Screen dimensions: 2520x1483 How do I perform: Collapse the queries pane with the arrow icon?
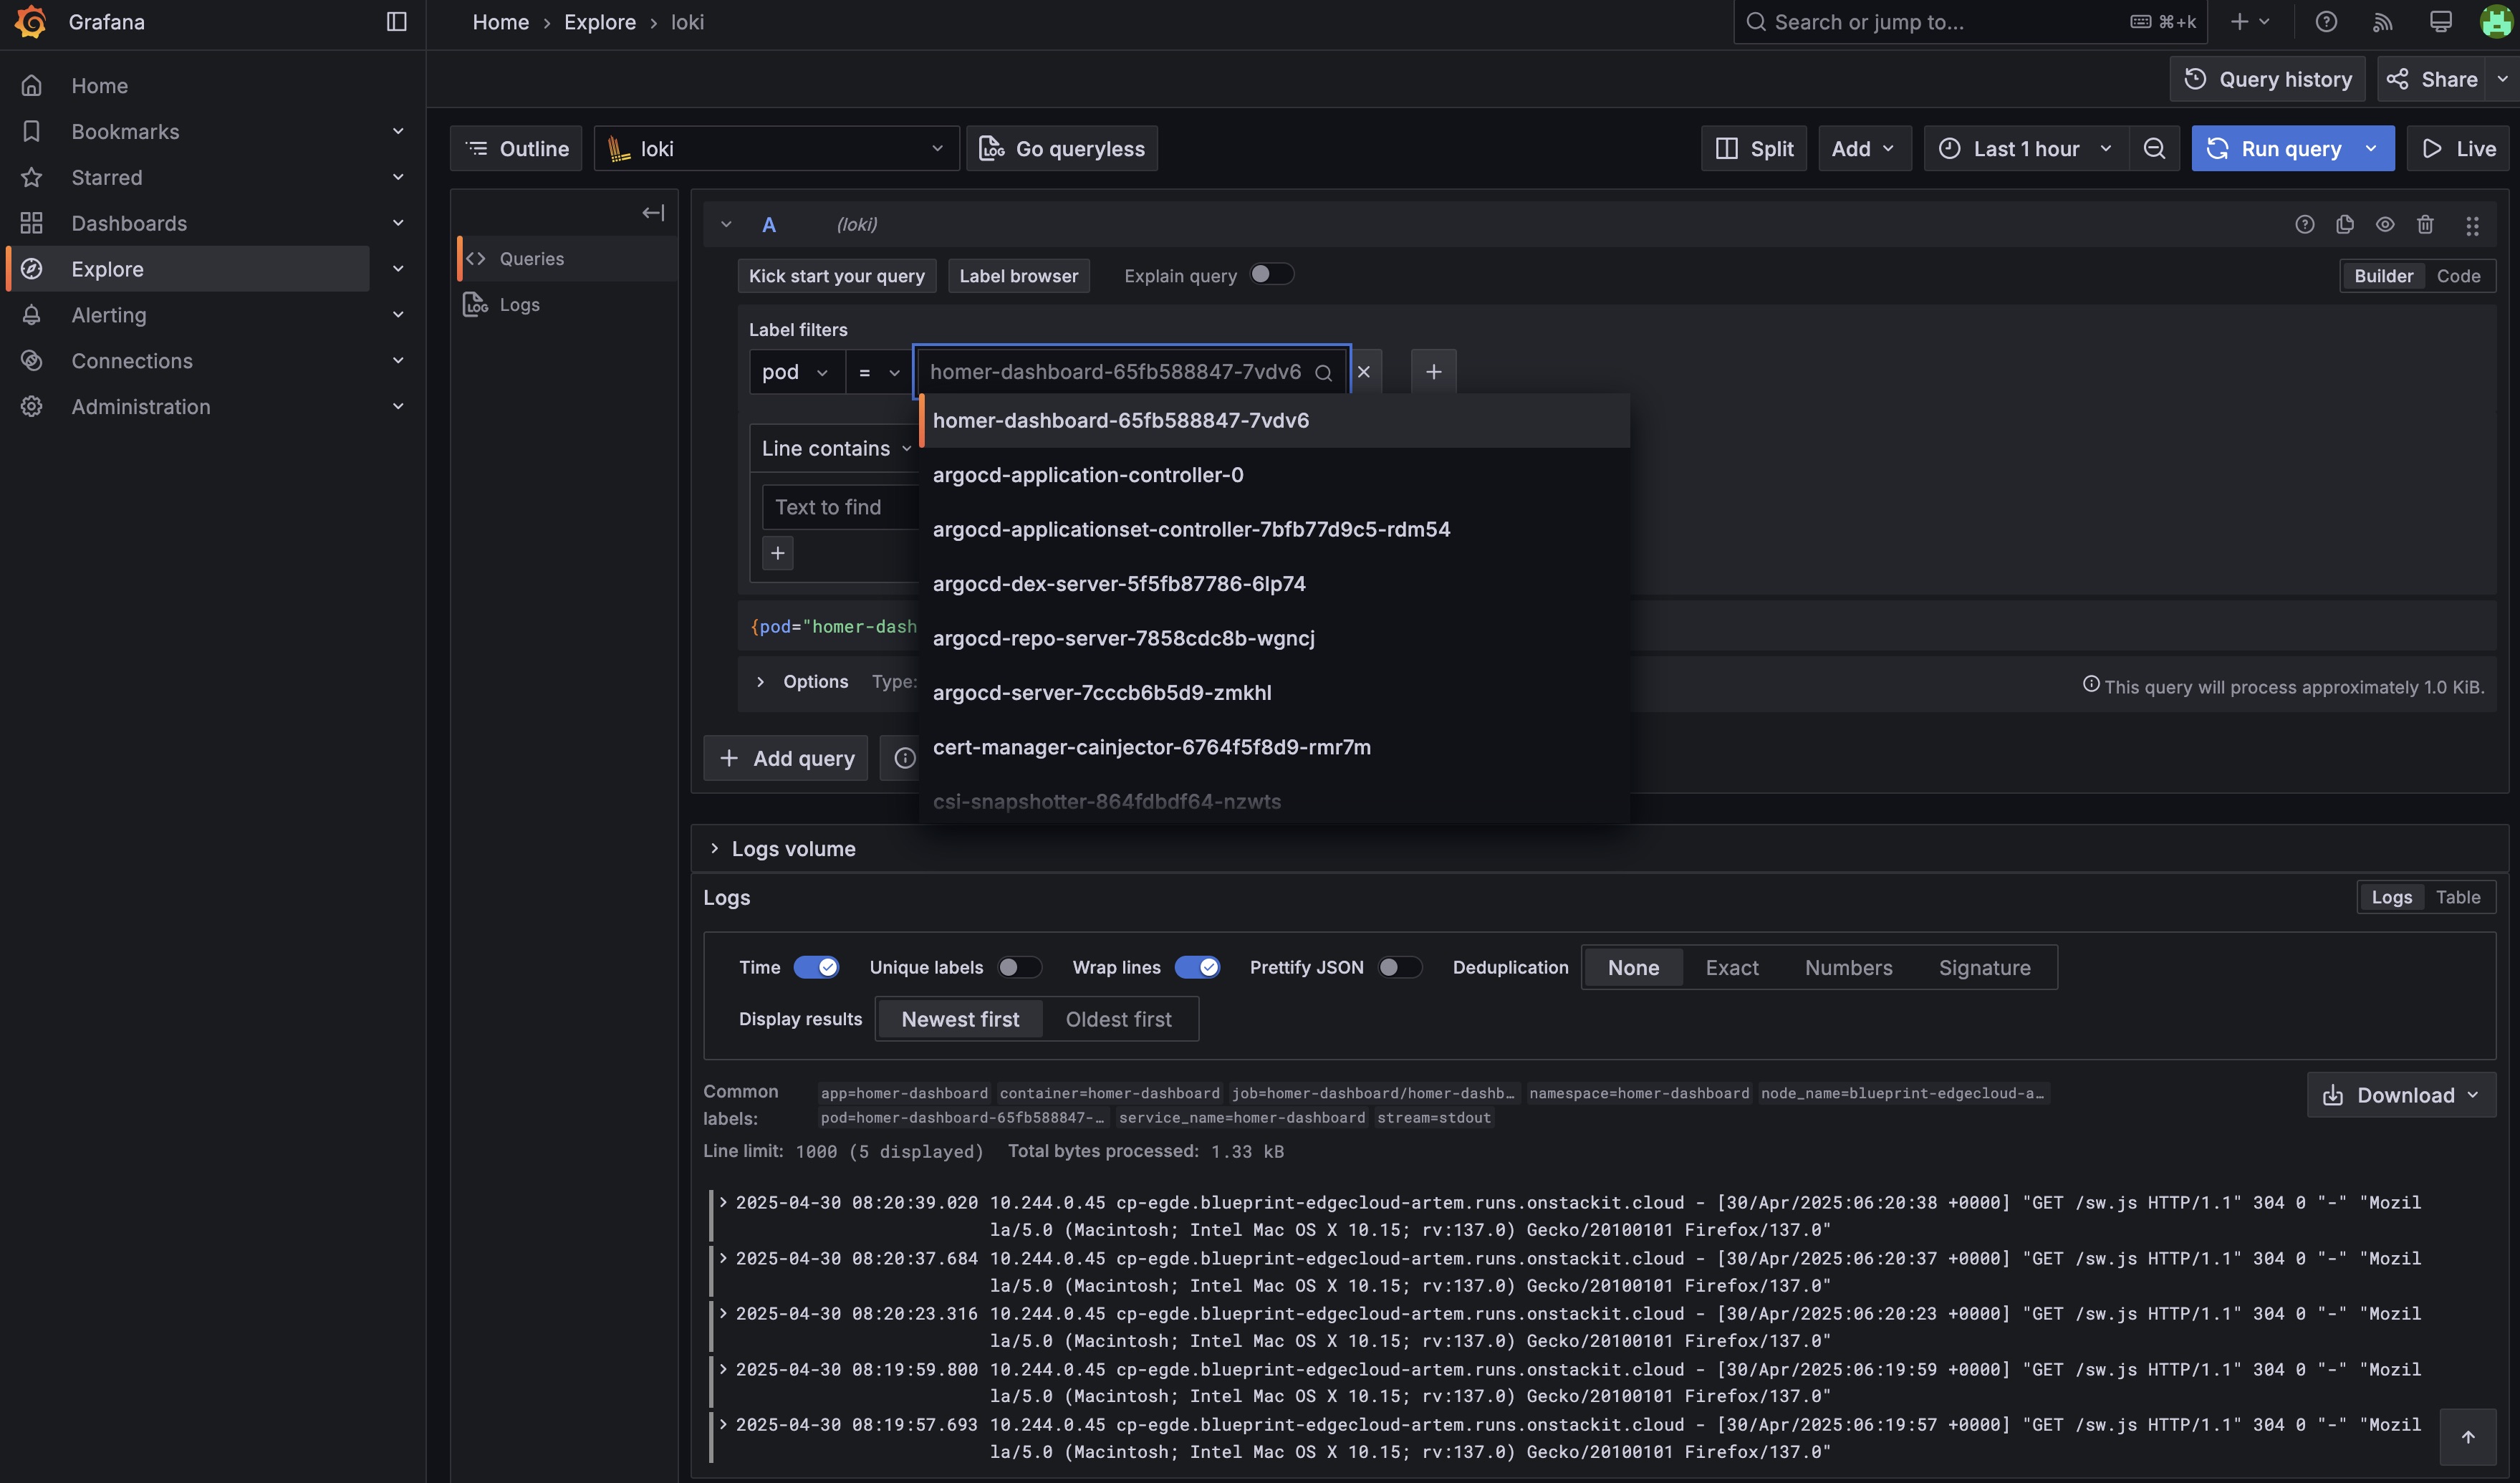[653, 212]
